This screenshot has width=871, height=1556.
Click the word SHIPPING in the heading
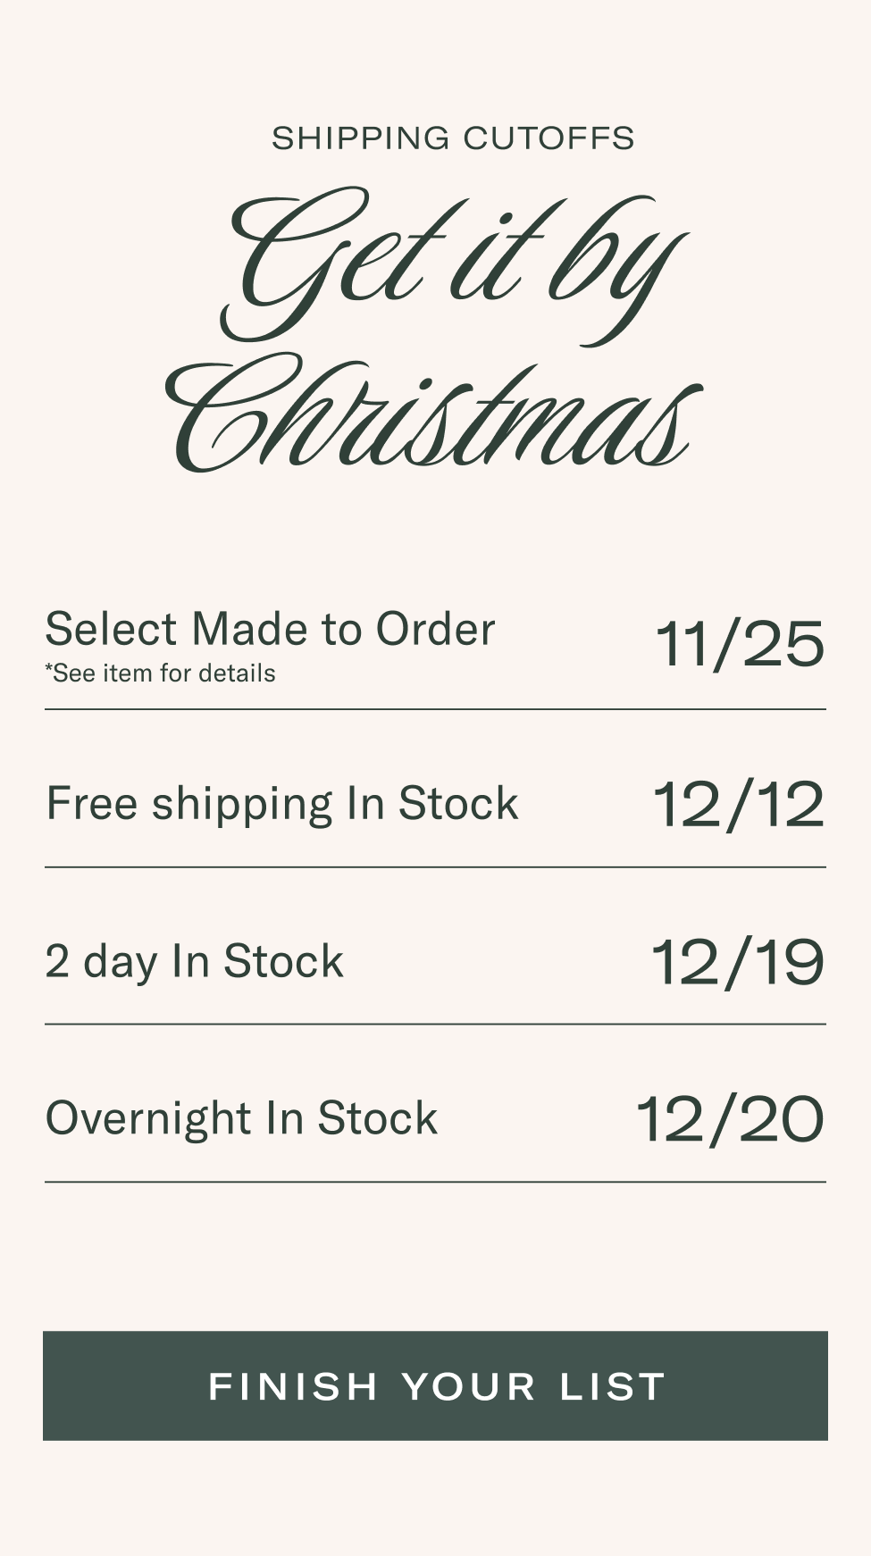[361, 138]
